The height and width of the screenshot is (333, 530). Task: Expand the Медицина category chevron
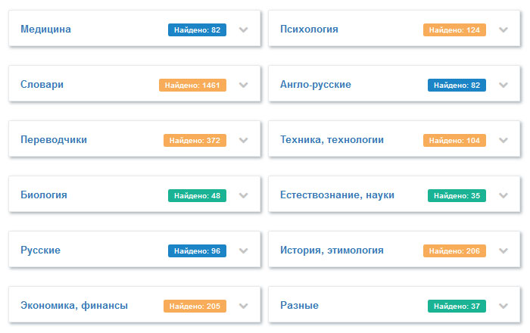click(243, 30)
